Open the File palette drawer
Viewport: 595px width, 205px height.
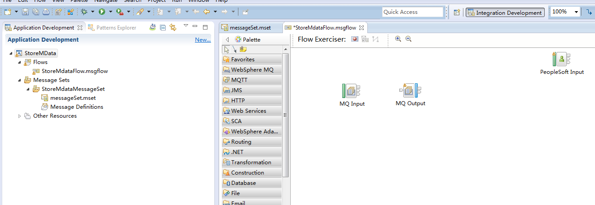click(251, 193)
